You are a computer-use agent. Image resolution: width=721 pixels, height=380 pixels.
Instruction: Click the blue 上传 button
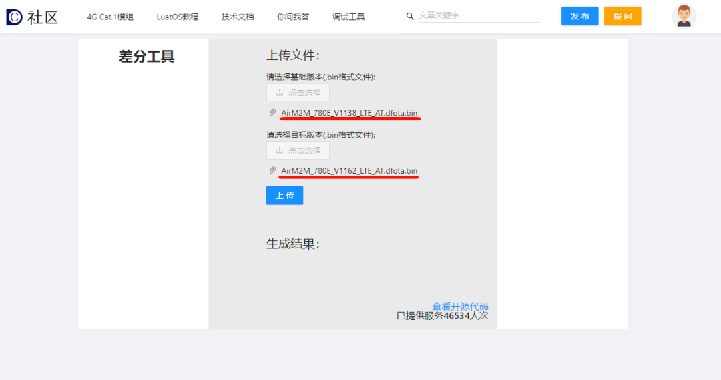pyautogui.click(x=284, y=196)
